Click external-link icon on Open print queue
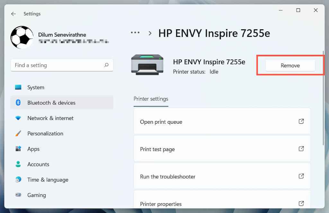 click(x=301, y=121)
